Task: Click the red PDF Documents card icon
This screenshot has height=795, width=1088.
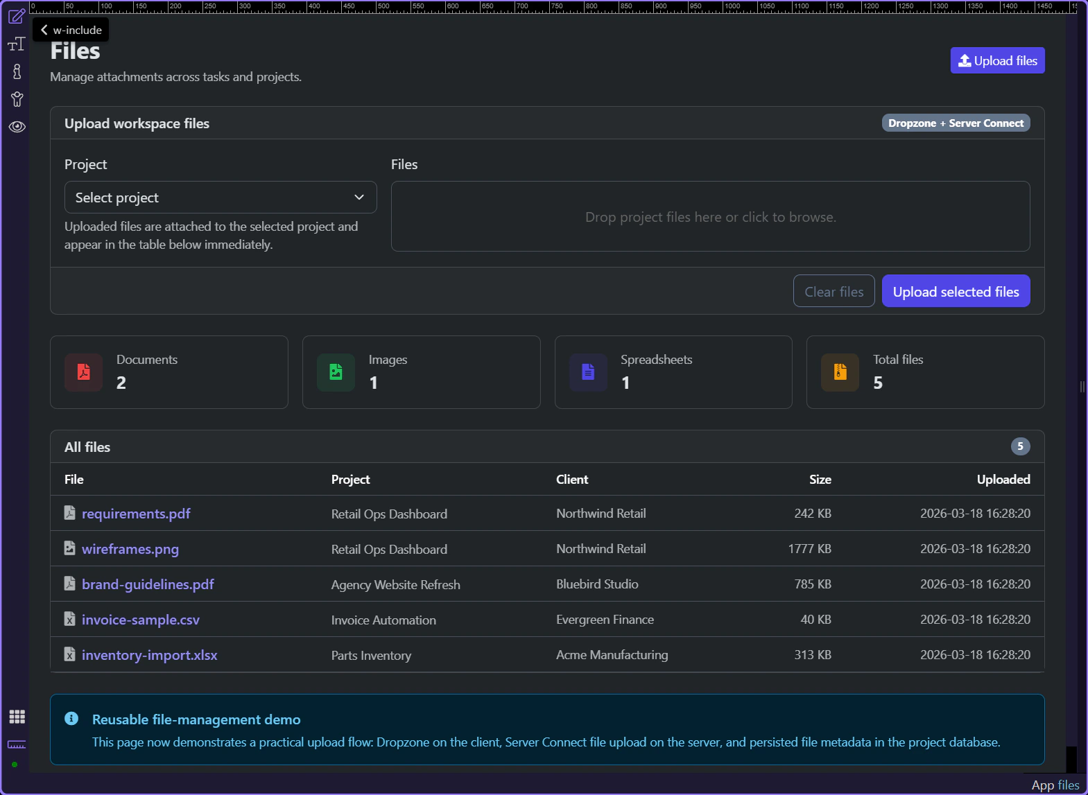Action: [x=84, y=372]
